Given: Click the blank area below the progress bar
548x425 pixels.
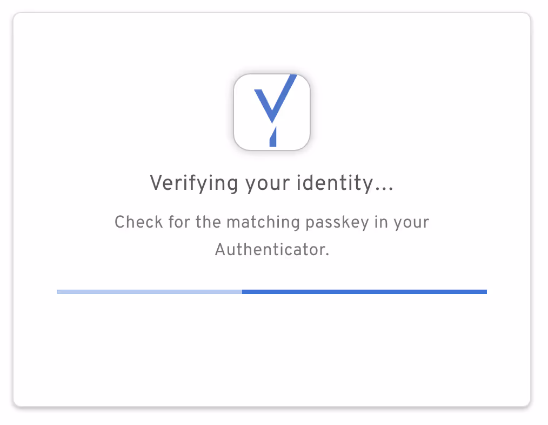Looking at the screenshot, I should [x=272, y=351].
